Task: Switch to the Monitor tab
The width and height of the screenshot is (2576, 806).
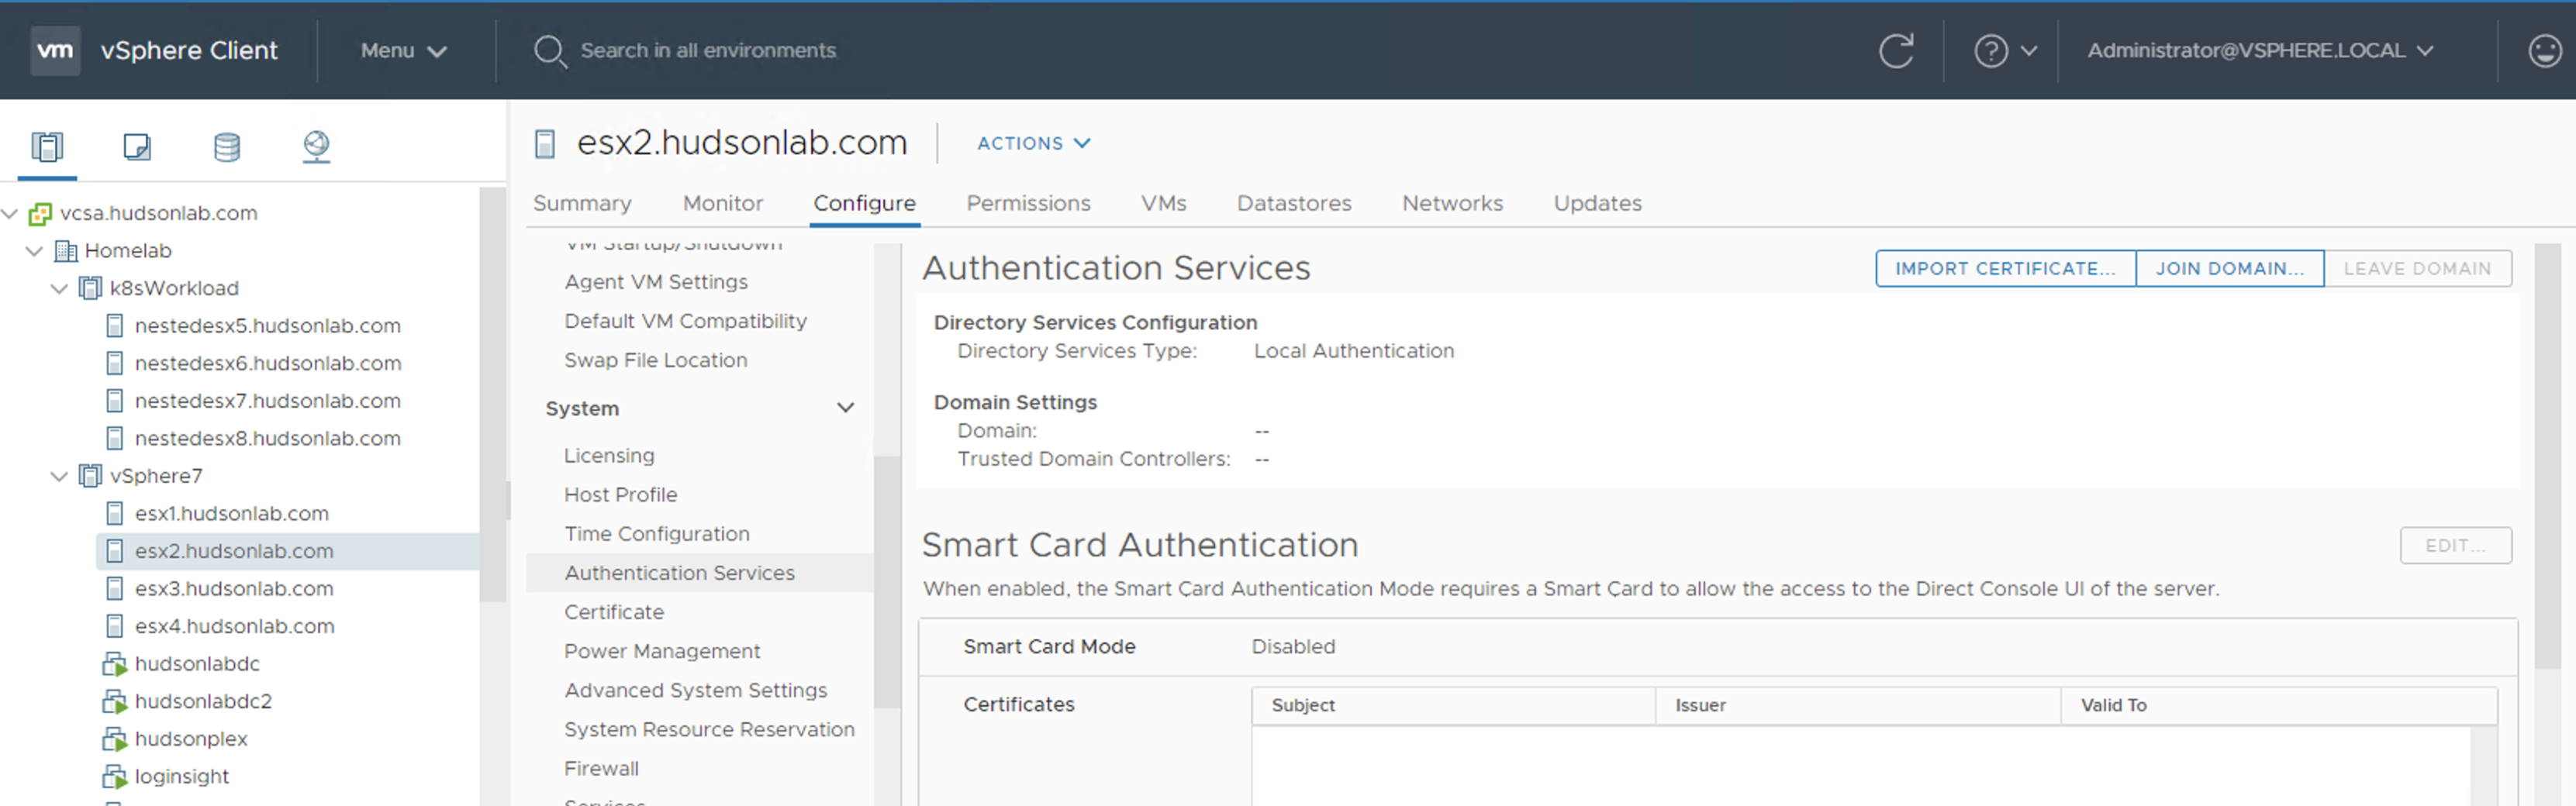Action: pos(722,203)
